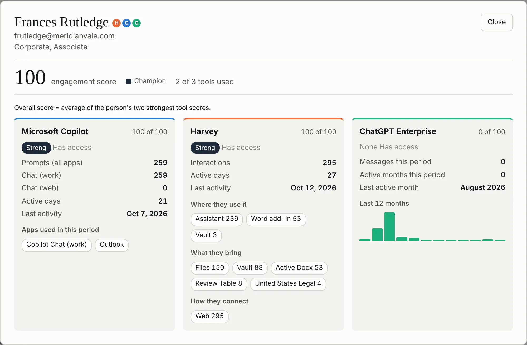Click the Files 150 chip
Image resolution: width=527 pixels, height=345 pixels.
tap(210, 268)
